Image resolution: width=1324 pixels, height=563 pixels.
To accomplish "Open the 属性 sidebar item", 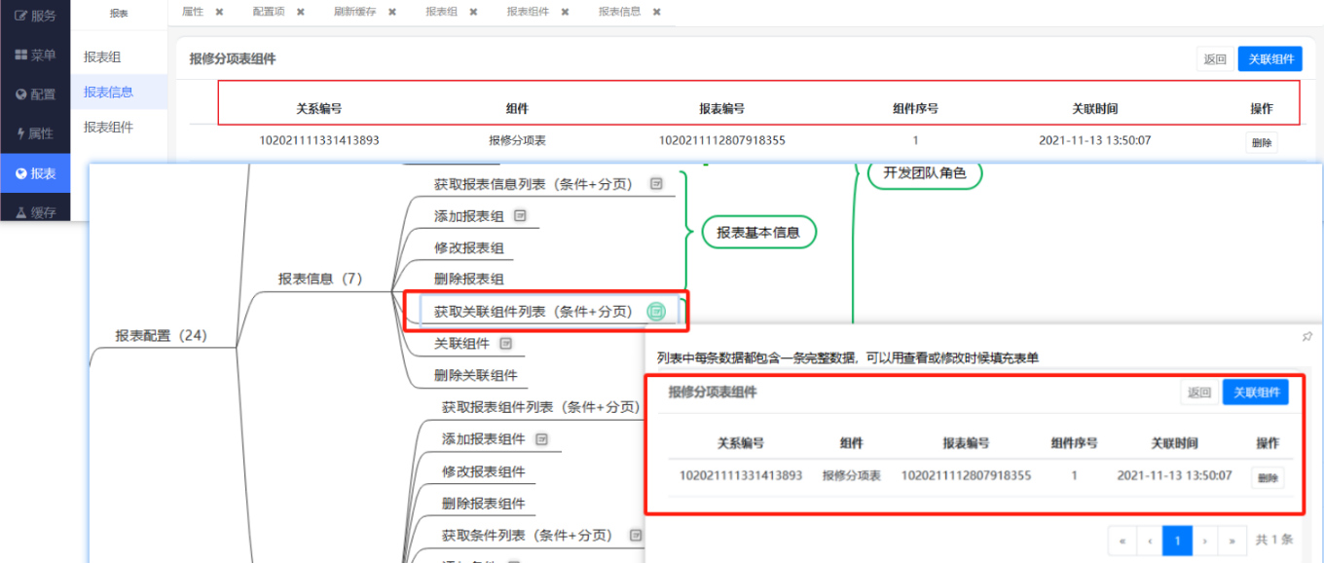I will pos(35,133).
